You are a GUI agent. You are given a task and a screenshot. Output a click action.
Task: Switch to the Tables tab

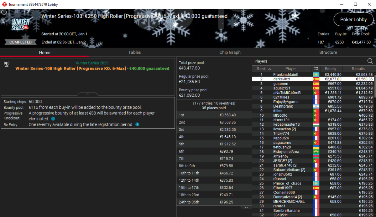[134, 53]
